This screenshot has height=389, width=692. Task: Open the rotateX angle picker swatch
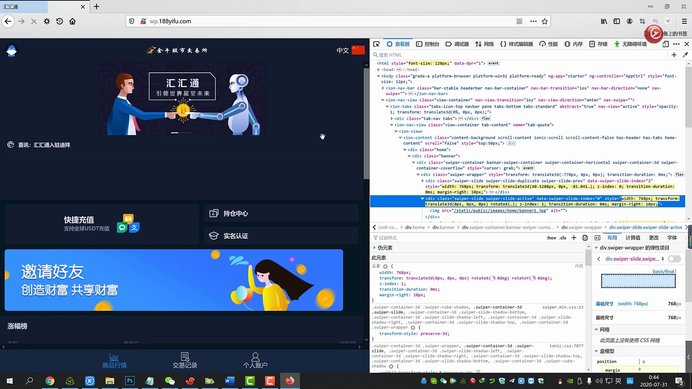[493, 278]
